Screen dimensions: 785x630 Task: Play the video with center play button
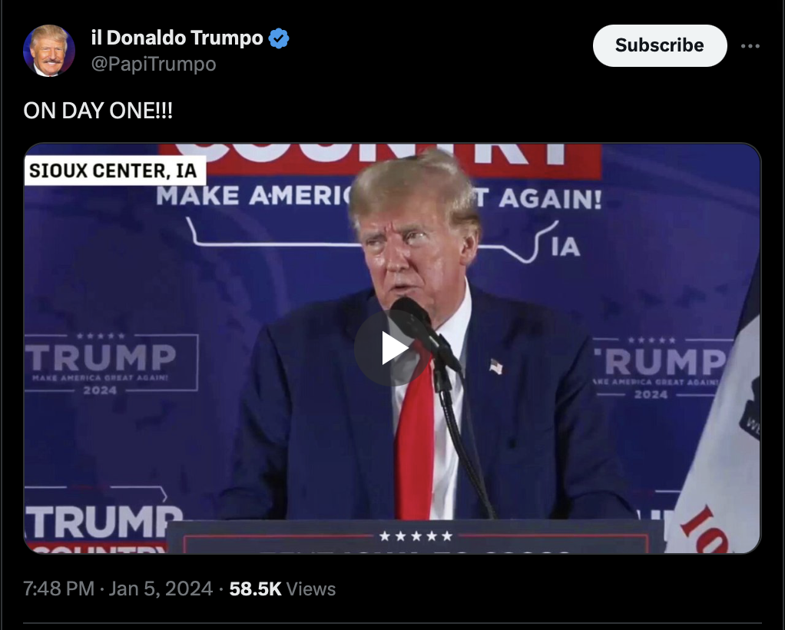[x=393, y=348]
